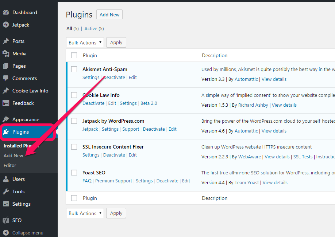This screenshot has width=335, height=237.
Task: Click the top Apply button
Action: coord(116,43)
